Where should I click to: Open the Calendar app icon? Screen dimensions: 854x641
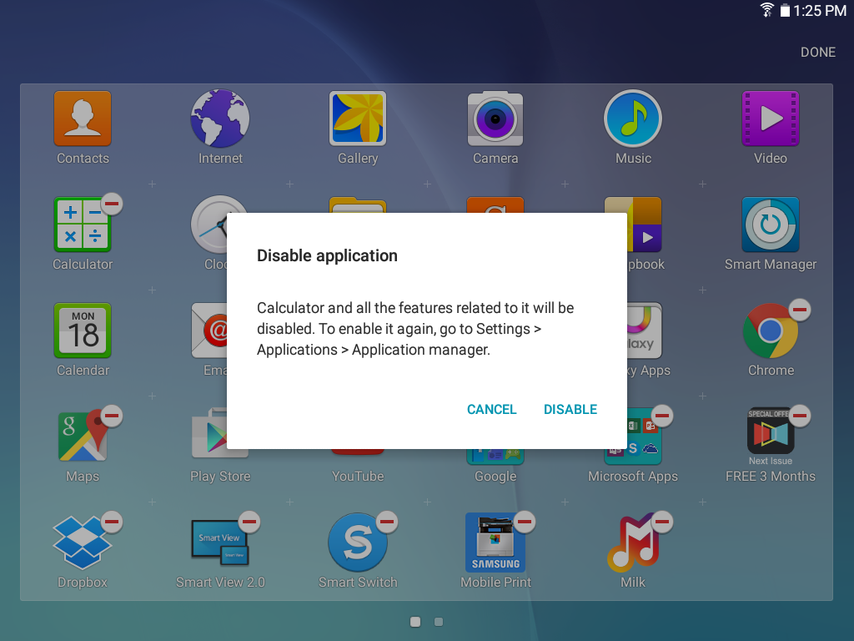pos(83,331)
